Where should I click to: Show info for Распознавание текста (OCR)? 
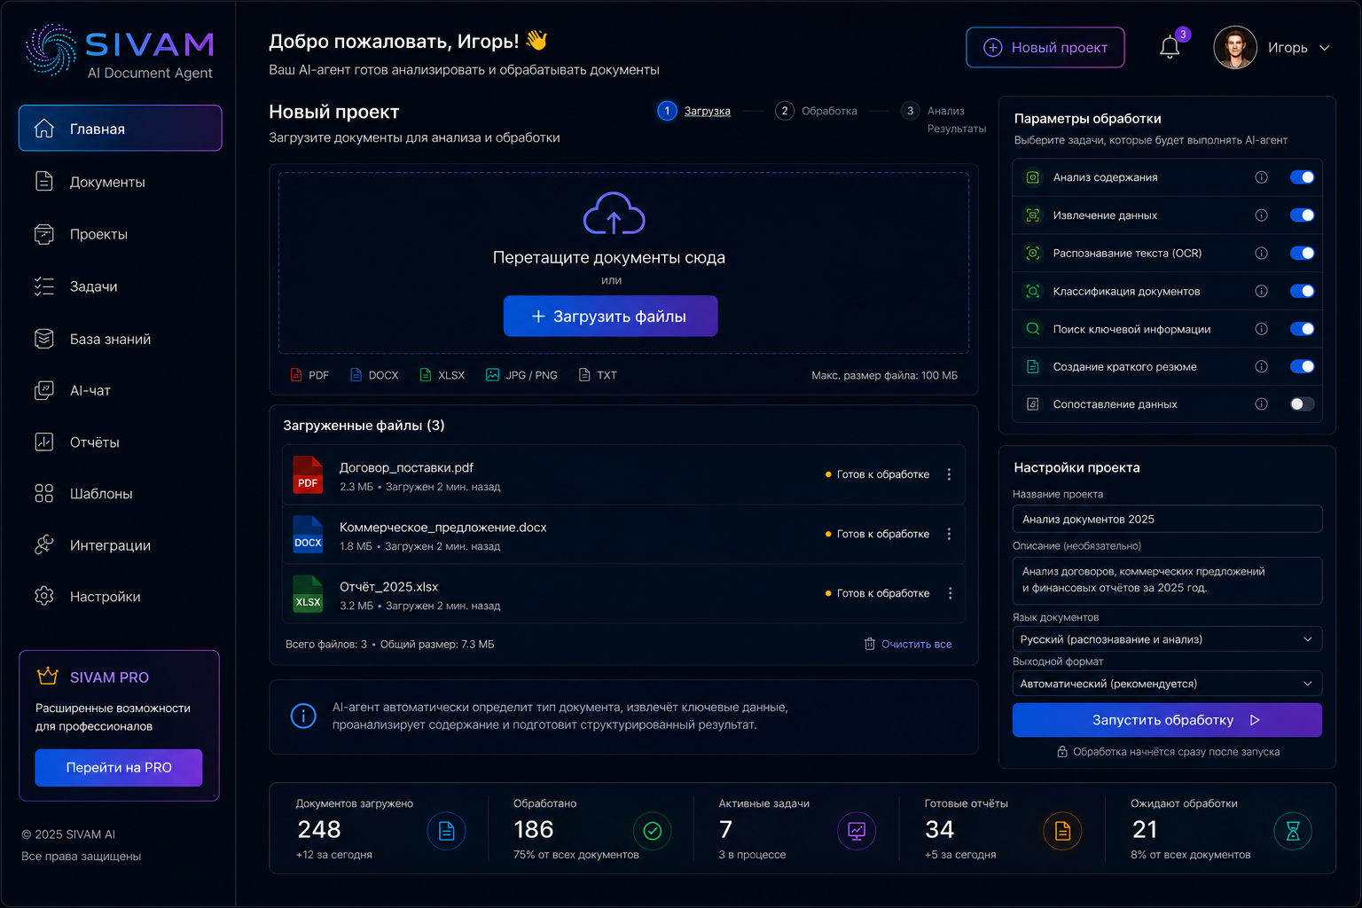[x=1261, y=254]
